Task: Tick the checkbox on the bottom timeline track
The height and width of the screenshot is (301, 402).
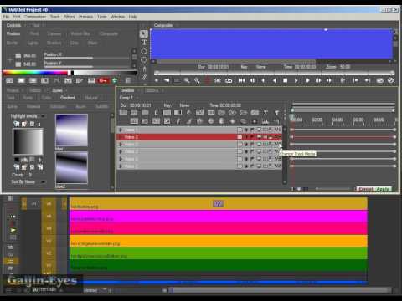Action: click(x=240, y=166)
